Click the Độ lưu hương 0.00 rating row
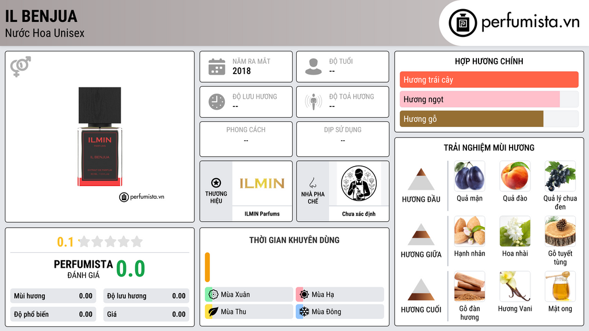The height and width of the screenshot is (331, 589). 146,296
